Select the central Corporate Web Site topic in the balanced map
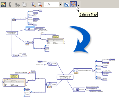Screen dimensions: 119x102 click(x=65, y=77)
